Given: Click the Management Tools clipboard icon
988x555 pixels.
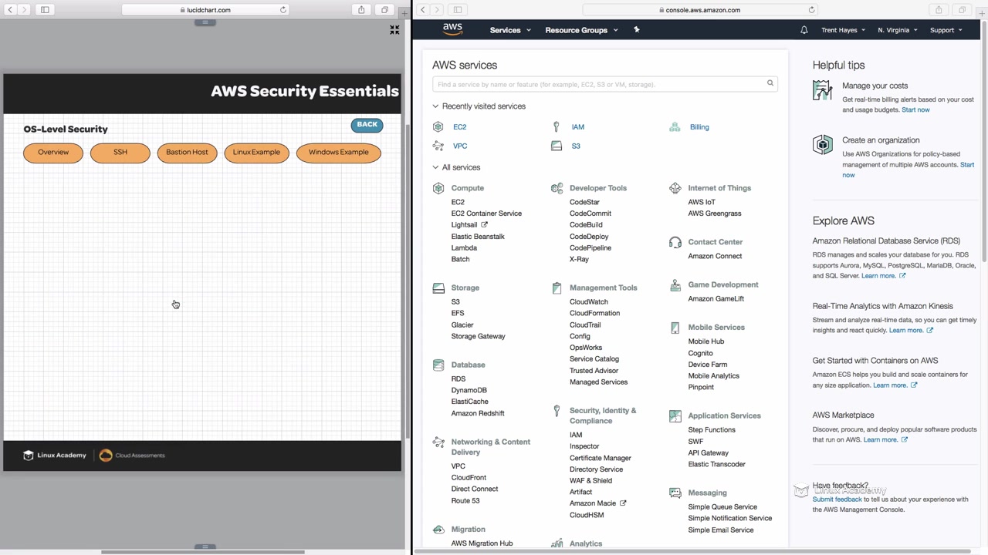Looking at the screenshot, I should (x=557, y=288).
